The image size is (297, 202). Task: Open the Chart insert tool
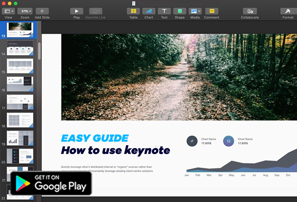[149, 11]
